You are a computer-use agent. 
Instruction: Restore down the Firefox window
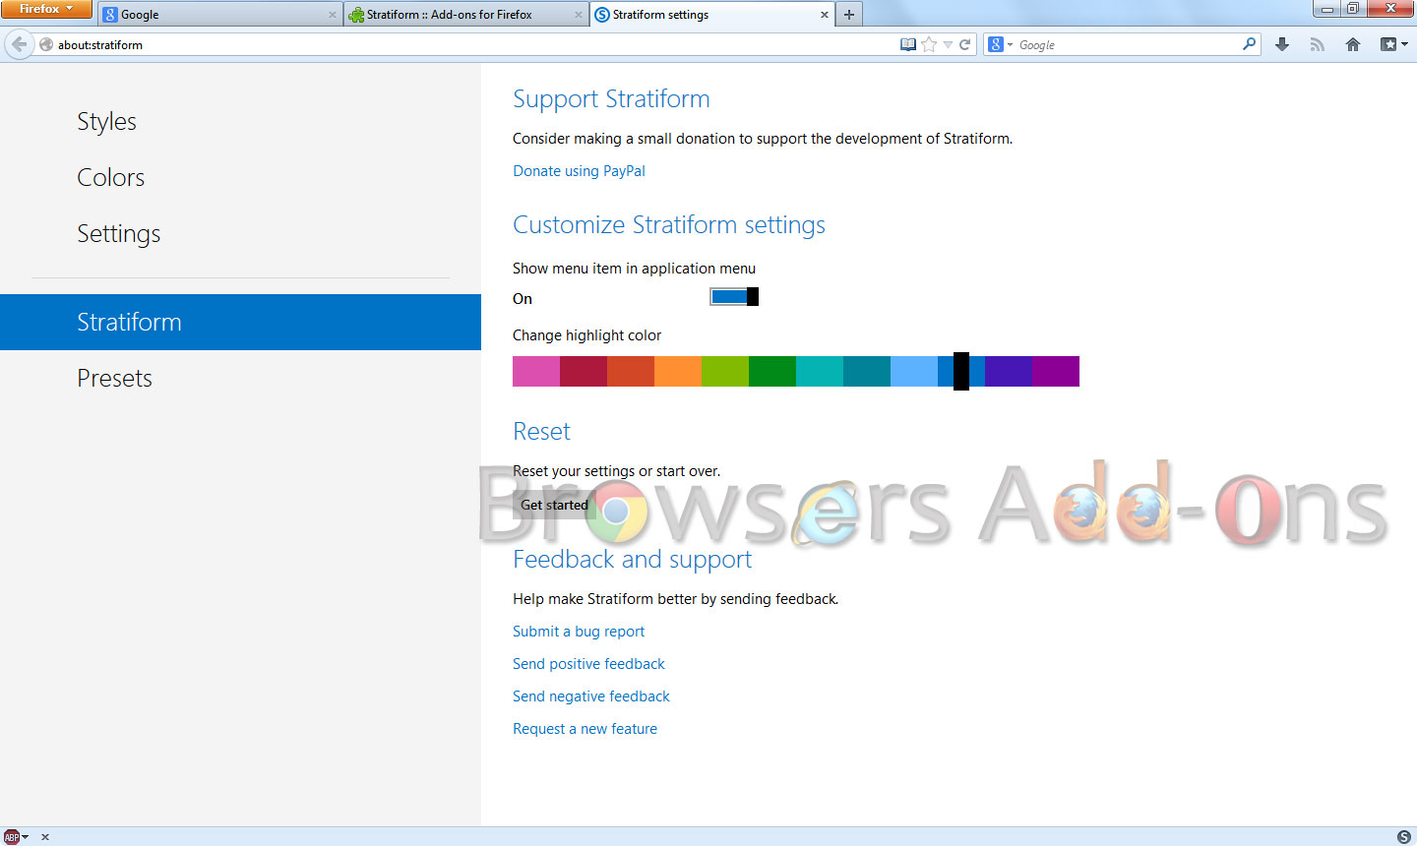pos(1353,9)
